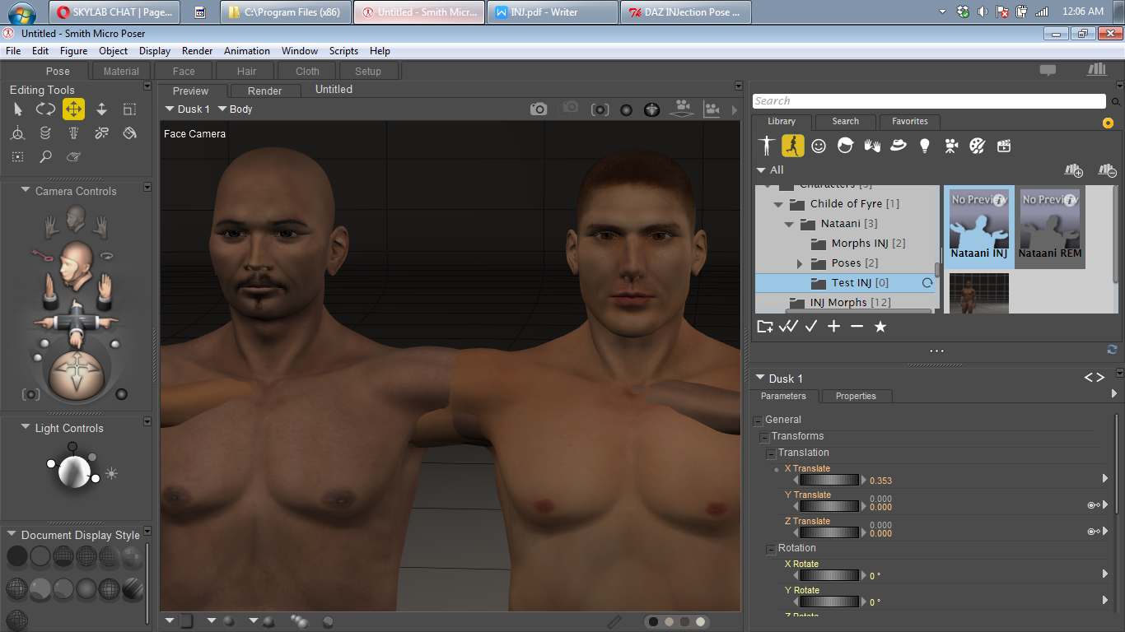Click the Render camera icon above the viewport
The image size is (1125, 632).
point(539,109)
